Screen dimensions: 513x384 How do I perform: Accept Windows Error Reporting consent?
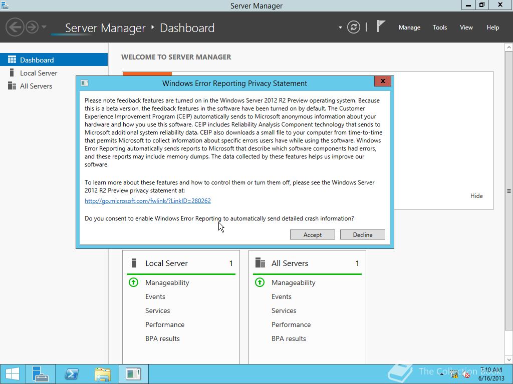[x=313, y=234]
